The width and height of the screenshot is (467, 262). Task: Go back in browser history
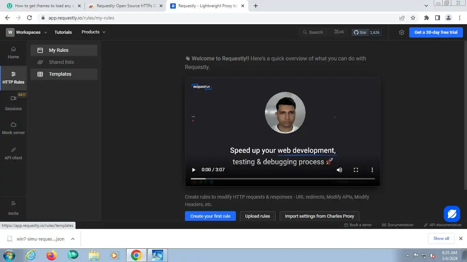8,18
